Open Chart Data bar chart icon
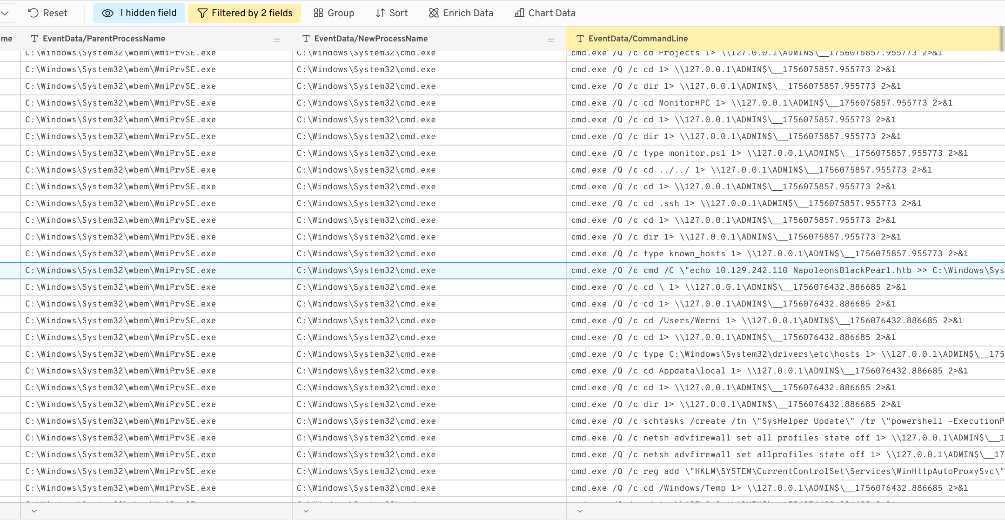The height and width of the screenshot is (520, 1005). point(519,13)
